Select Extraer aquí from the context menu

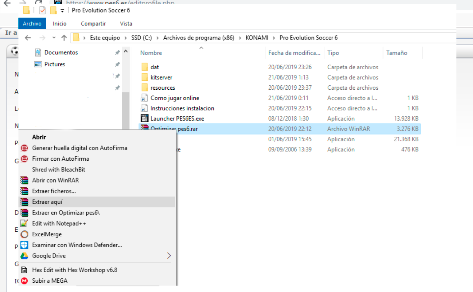click(x=97, y=202)
